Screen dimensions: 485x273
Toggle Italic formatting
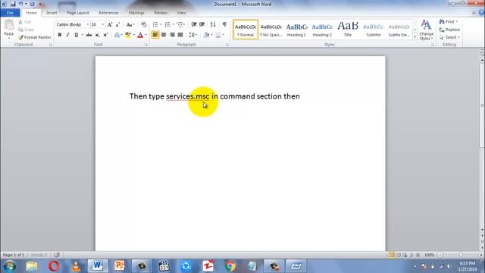tap(67, 35)
